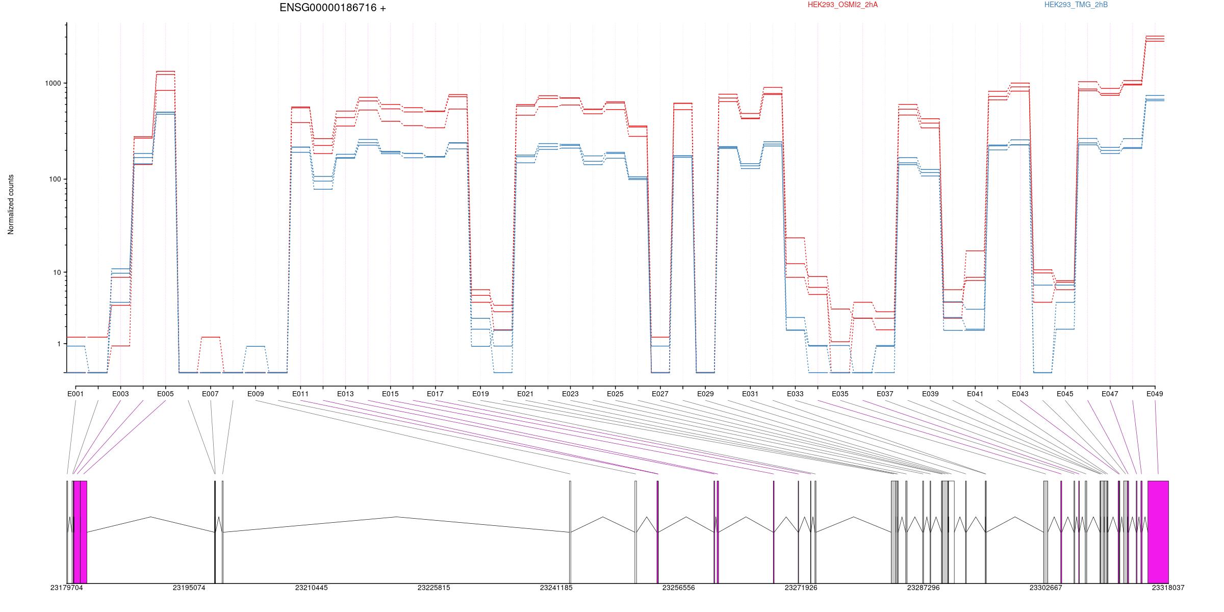
Task: Select exon label E005
Action: coord(165,394)
